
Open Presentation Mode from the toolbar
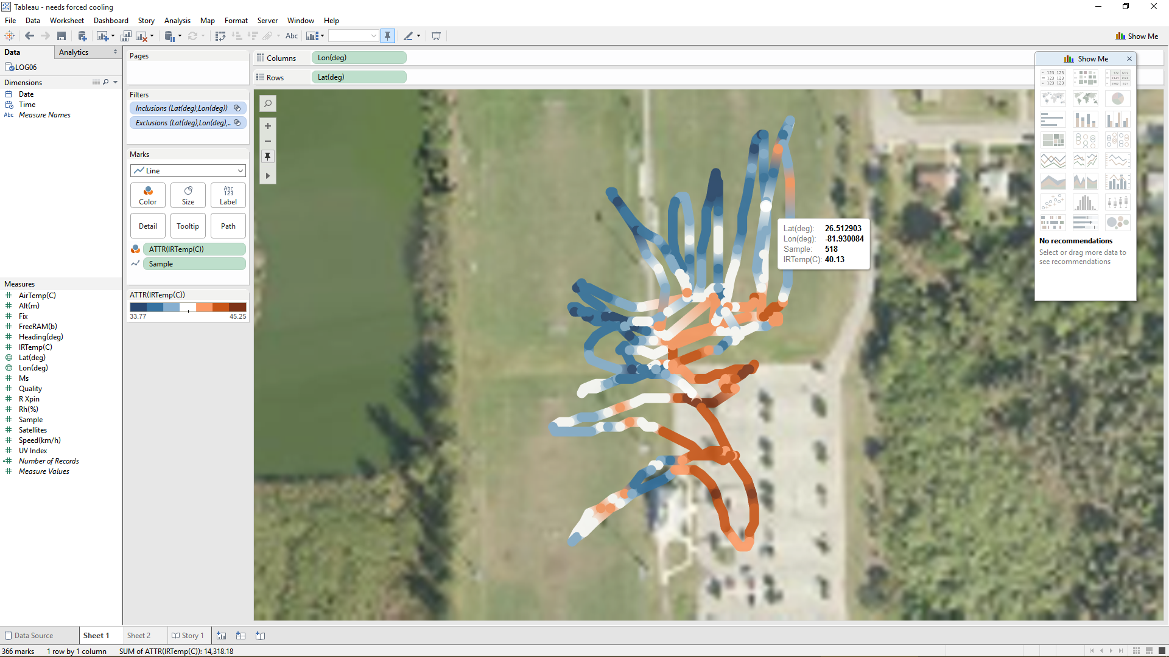click(436, 36)
